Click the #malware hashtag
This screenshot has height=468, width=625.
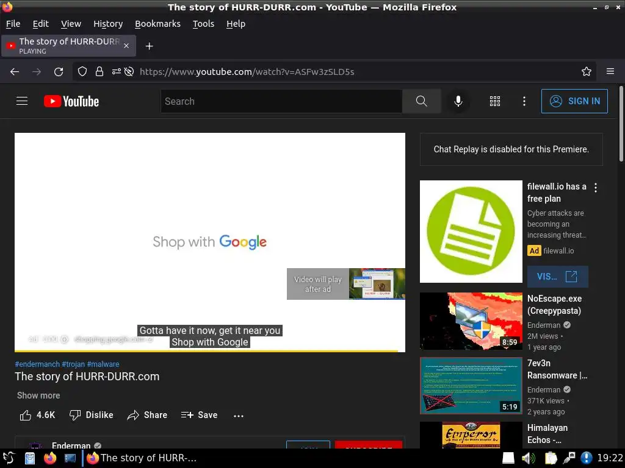(103, 364)
